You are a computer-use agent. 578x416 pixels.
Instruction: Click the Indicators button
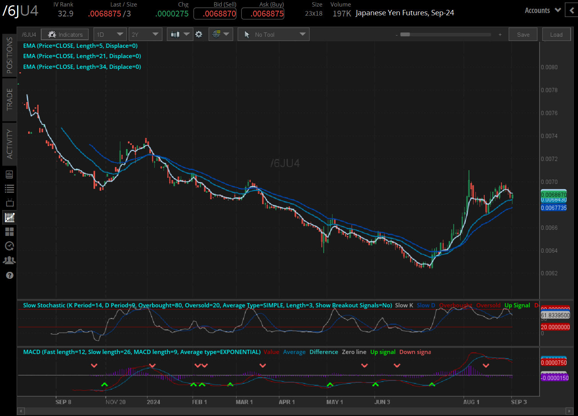pyautogui.click(x=65, y=34)
